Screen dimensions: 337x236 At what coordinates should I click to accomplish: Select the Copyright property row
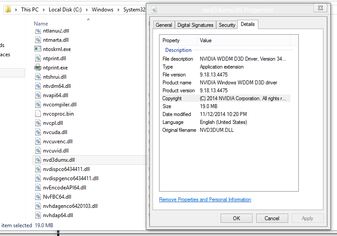coord(226,98)
